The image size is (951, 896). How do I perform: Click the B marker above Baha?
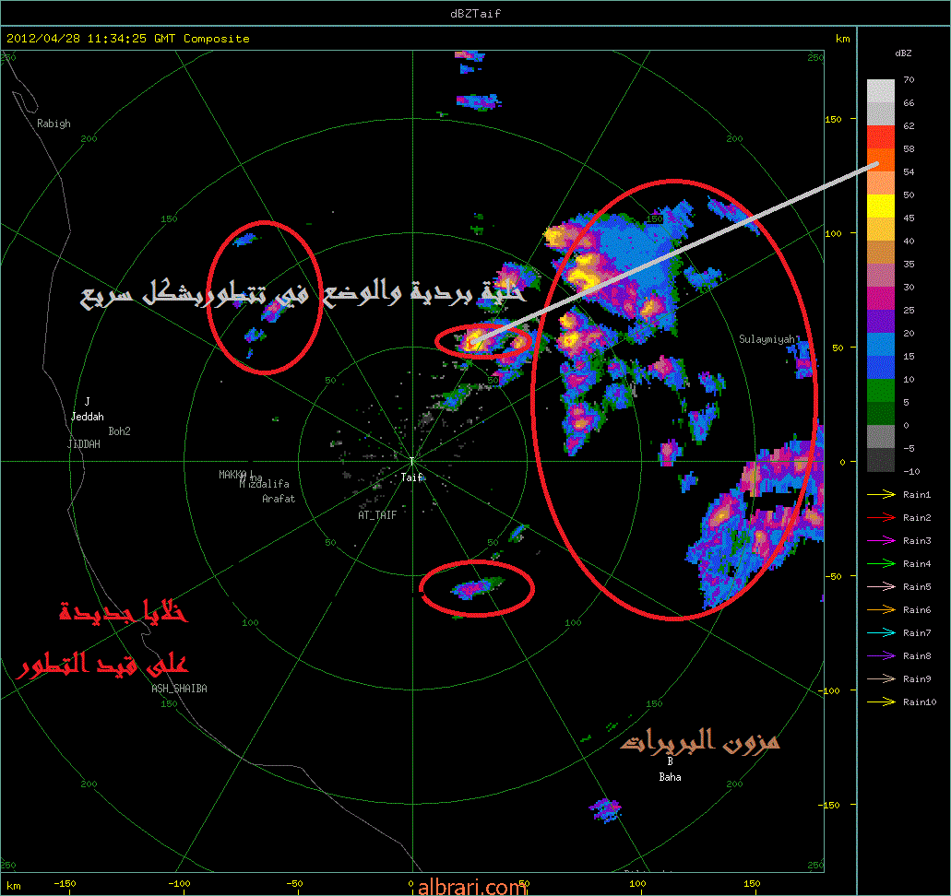[x=671, y=761]
